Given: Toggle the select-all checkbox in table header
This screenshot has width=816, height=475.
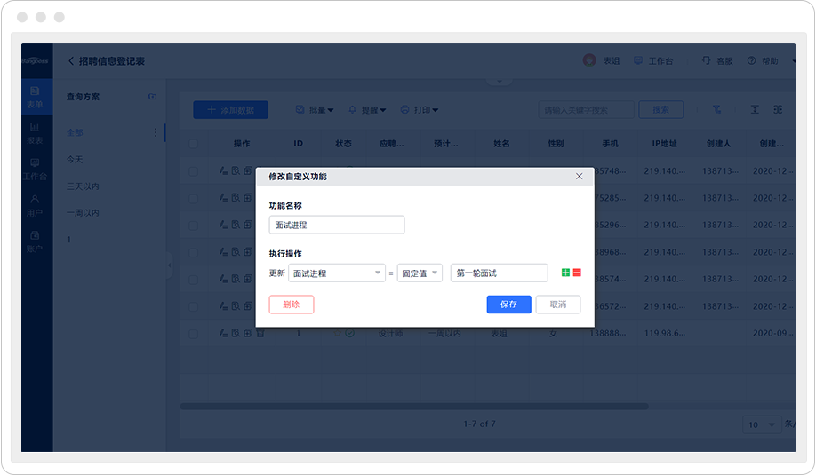Looking at the screenshot, I should coord(194,144).
